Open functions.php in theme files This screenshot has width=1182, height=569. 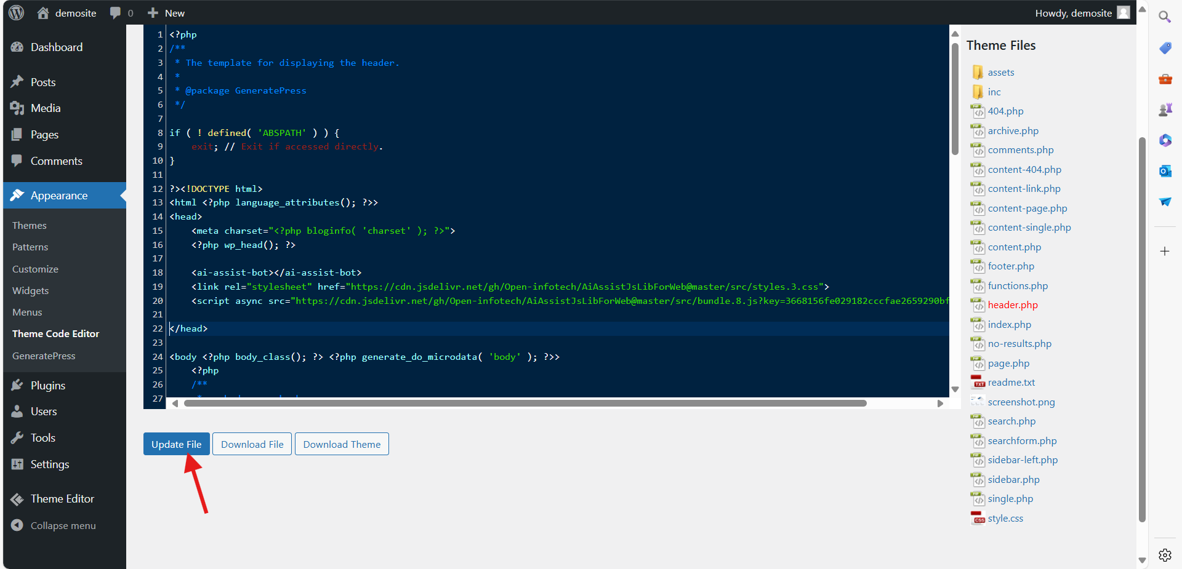[1018, 286]
